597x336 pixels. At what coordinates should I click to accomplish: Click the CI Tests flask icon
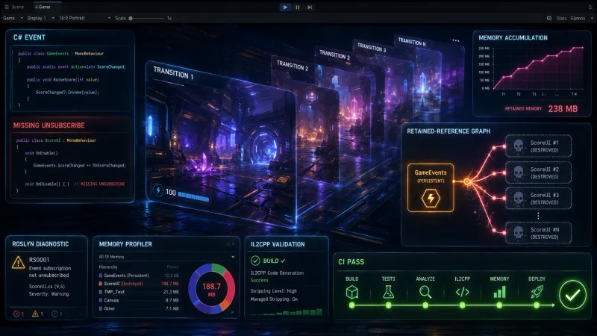pyautogui.click(x=388, y=292)
